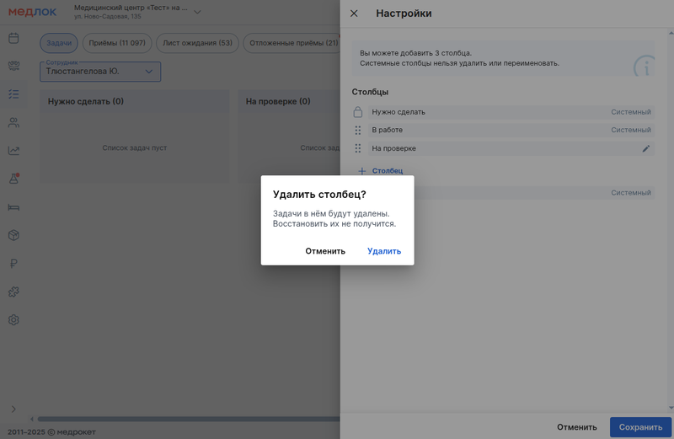
Task: Click Отменить at the settings panel bottom
Action: pos(577,427)
